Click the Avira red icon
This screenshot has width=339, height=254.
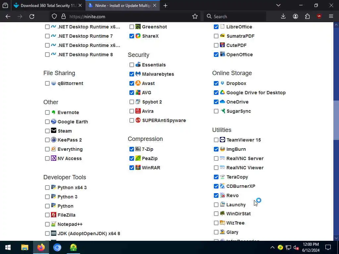pos(138,111)
